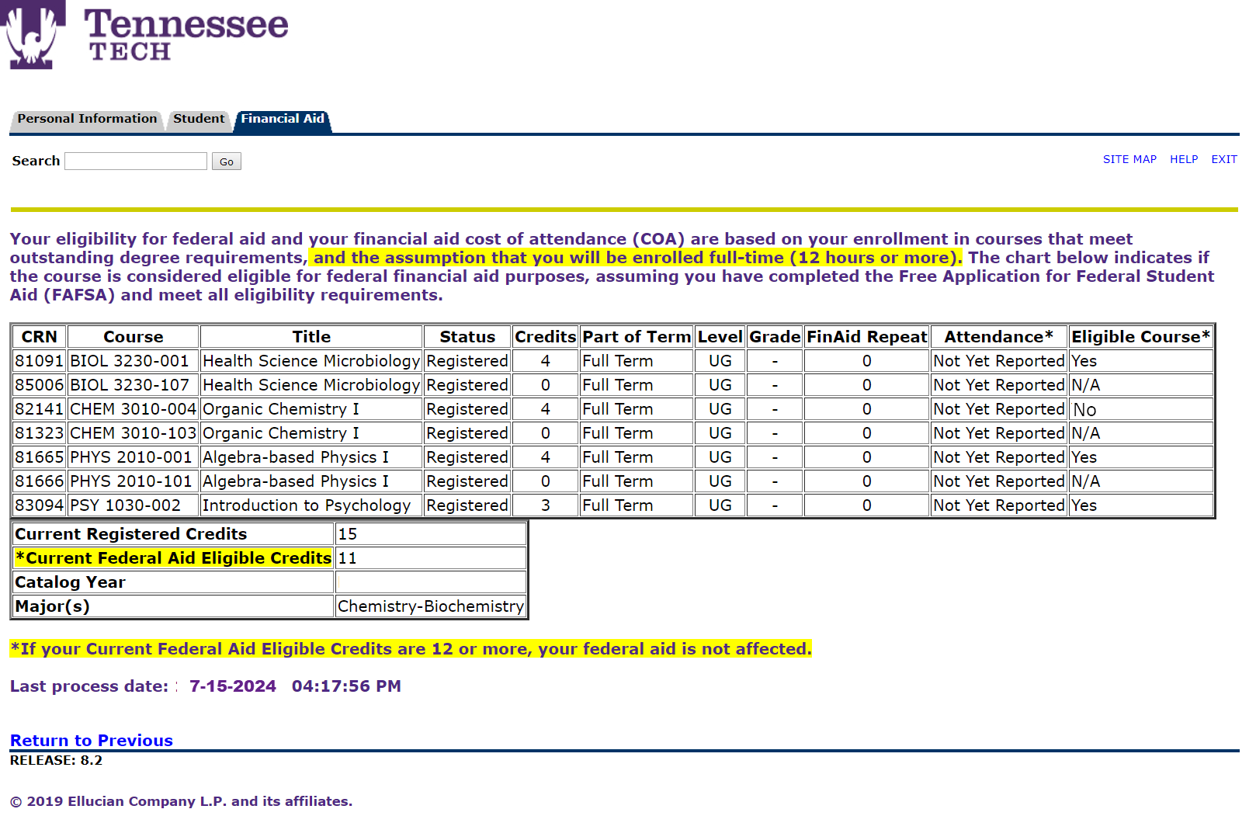Click the Tennessee Tech eagle logo

33,35
